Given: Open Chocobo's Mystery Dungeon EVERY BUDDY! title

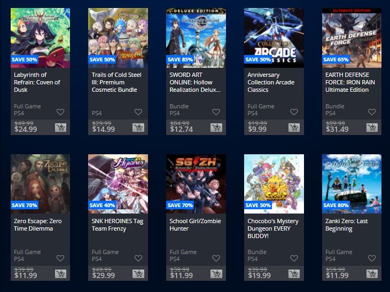Looking at the screenshot, I should (x=273, y=228).
